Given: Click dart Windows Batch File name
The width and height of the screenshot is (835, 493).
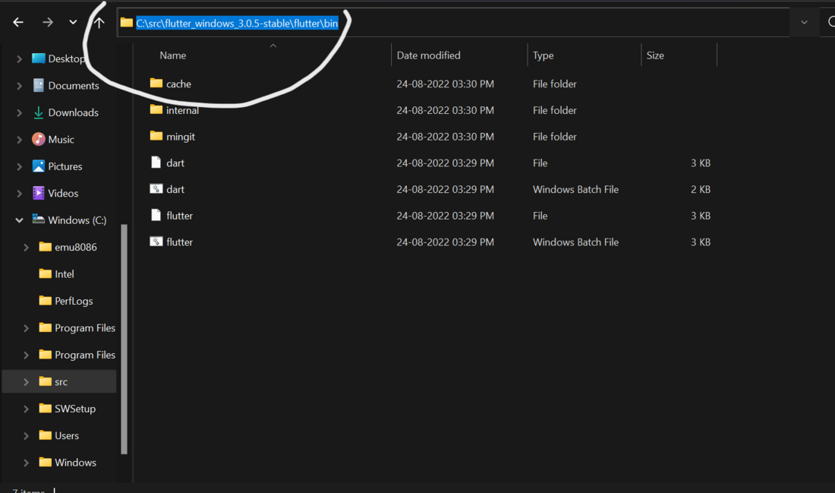Looking at the screenshot, I should point(175,189).
